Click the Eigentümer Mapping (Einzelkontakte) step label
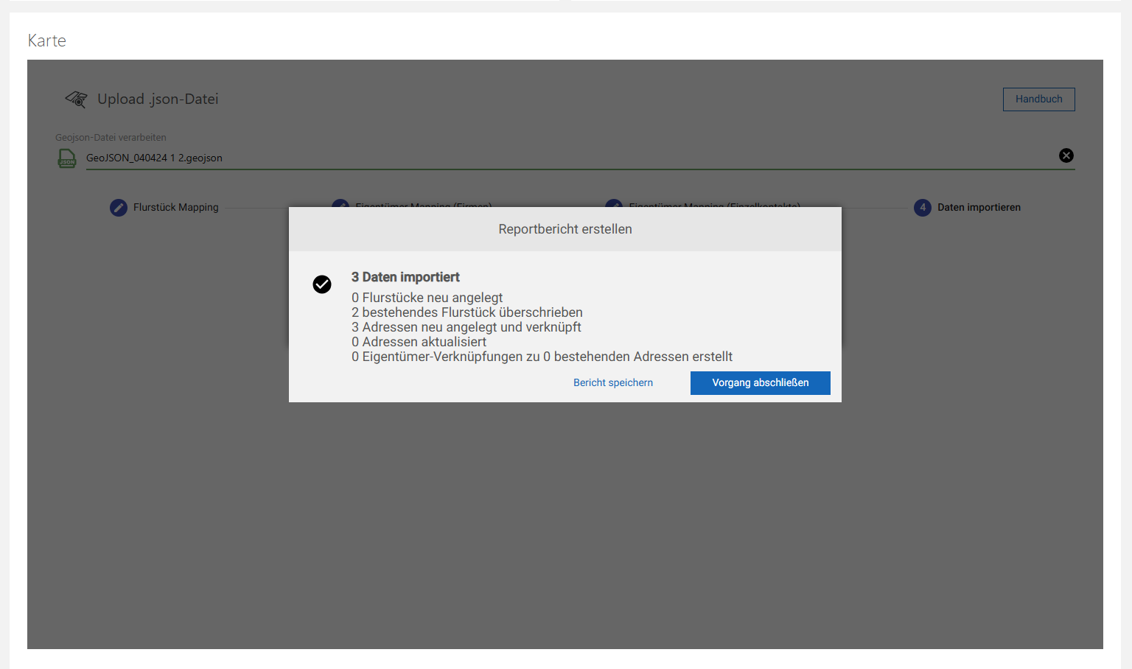This screenshot has height=669, width=1132. coord(713,207)
